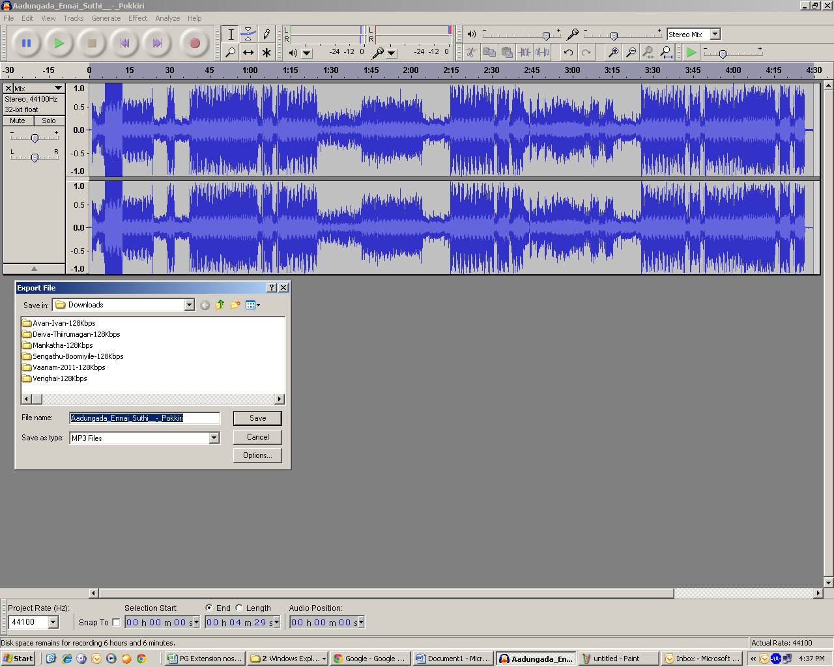Viewport: 834px width, 667px height.
Task: Adjust the Mix track gain slider
Action: click(x=35, y=137)
